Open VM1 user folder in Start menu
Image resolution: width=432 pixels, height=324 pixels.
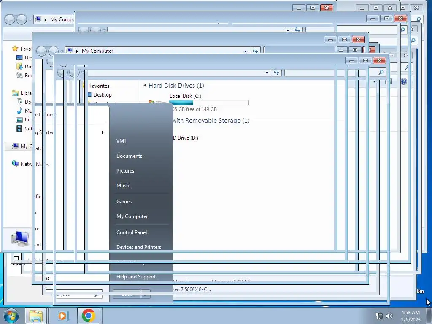(x=121, y=141)
